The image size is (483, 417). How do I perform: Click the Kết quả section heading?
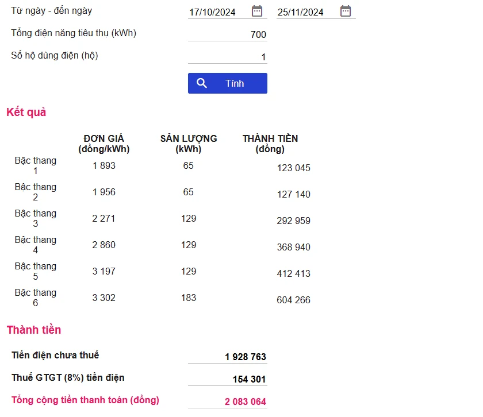(26, 113)
